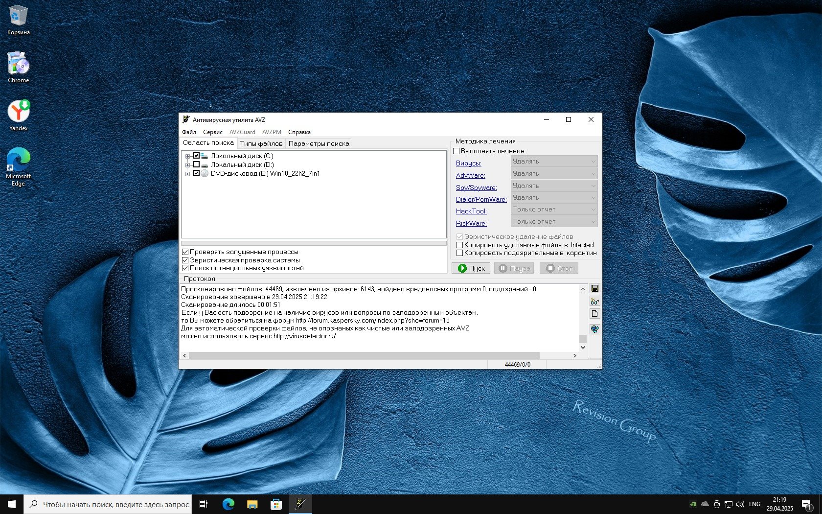The image size is (822, 514).
Task: Expand the DVD-дисковод (E:) tree node
Action: click(x=187, y=174)
